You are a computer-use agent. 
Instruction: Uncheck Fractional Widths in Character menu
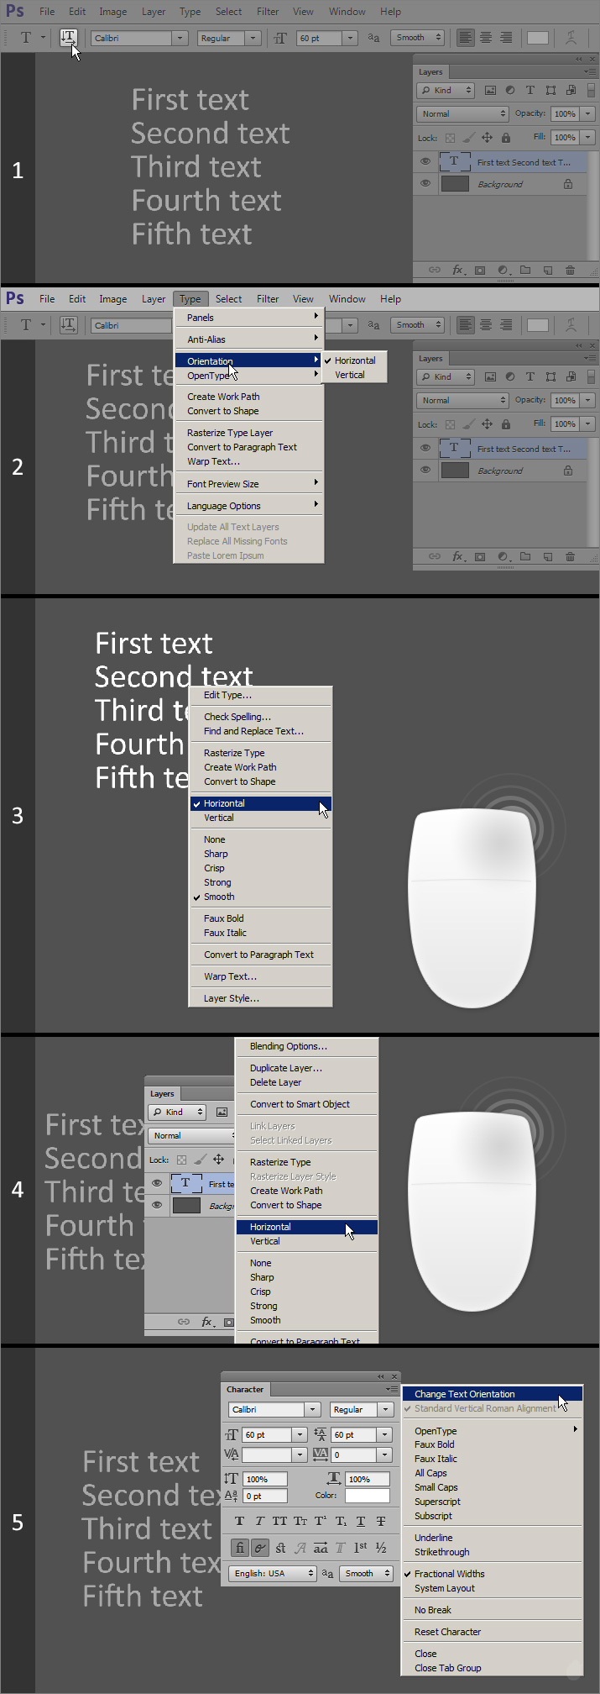tap(449, 1574)
